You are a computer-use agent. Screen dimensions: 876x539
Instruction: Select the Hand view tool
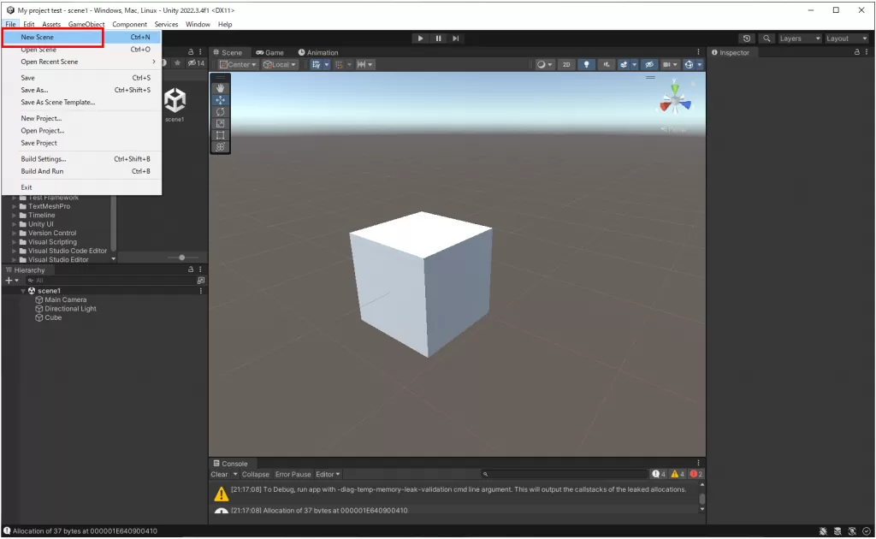point(220,88)
